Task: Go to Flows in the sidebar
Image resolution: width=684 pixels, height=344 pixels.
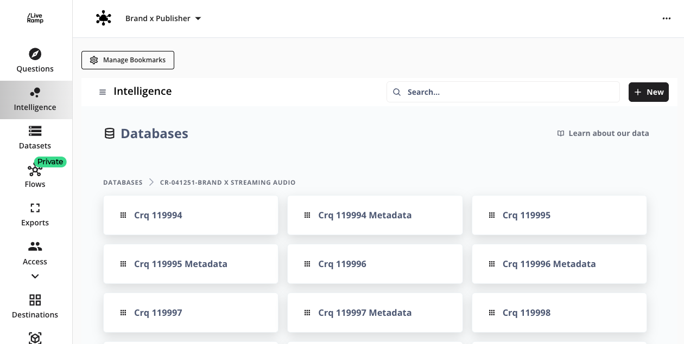Action: coord(35,171)
